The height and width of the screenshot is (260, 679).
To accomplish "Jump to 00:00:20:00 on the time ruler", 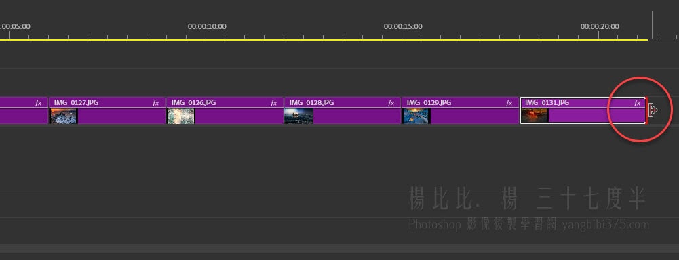I will click(x=600, y=26).
